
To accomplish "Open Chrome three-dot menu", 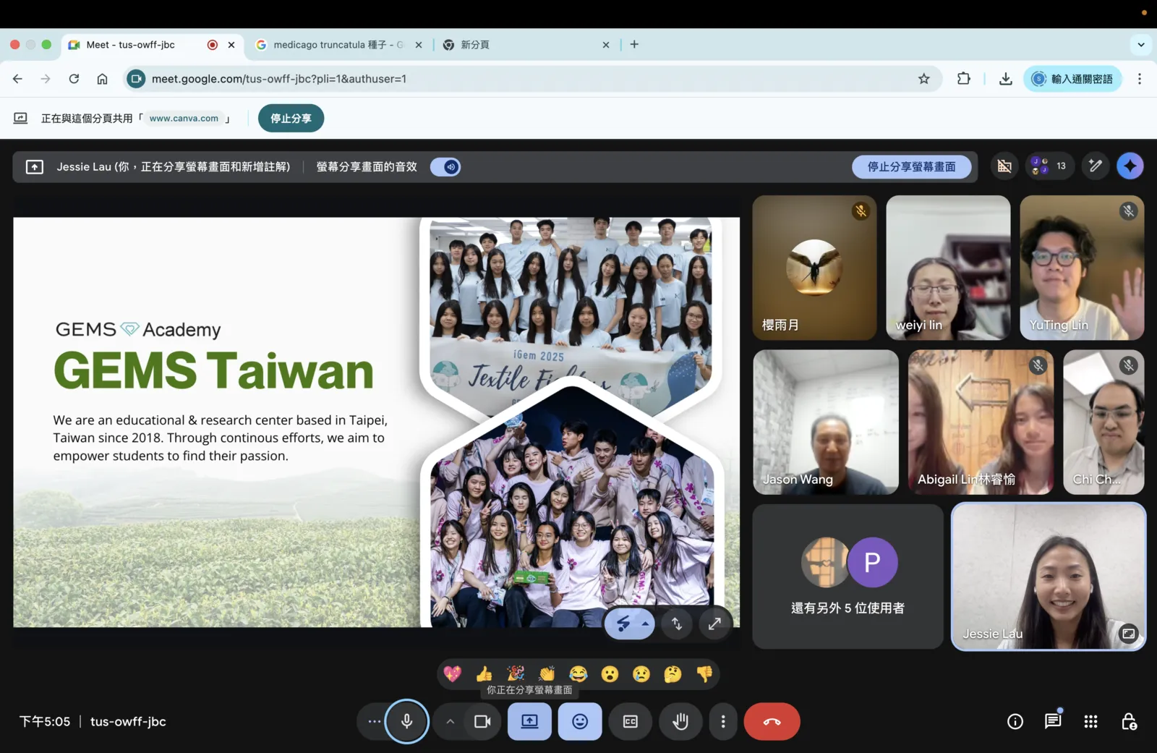I will (x=1140, y=79).
